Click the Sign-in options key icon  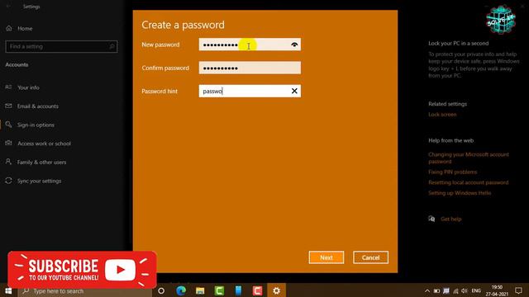tap(8, 125)
